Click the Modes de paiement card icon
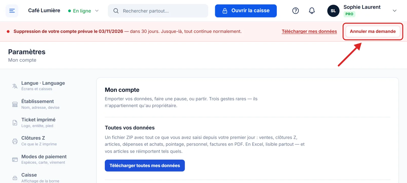407x183 pixels. (x=15, y=160)
